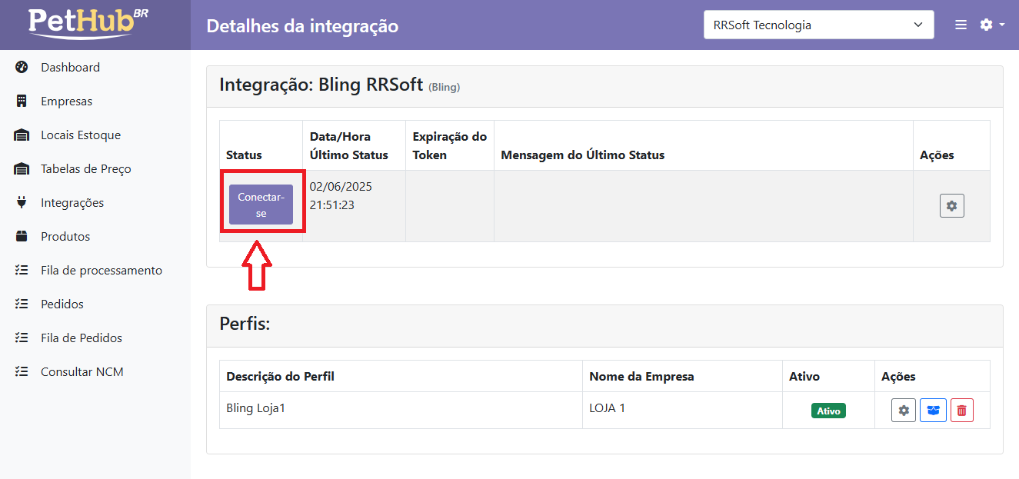
Task: Click the Fila de processamento list icon
Action: tap(22, 270)
